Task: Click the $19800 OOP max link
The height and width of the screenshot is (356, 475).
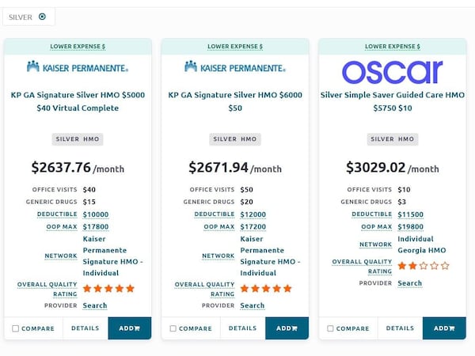Action: tap(410, 227)
